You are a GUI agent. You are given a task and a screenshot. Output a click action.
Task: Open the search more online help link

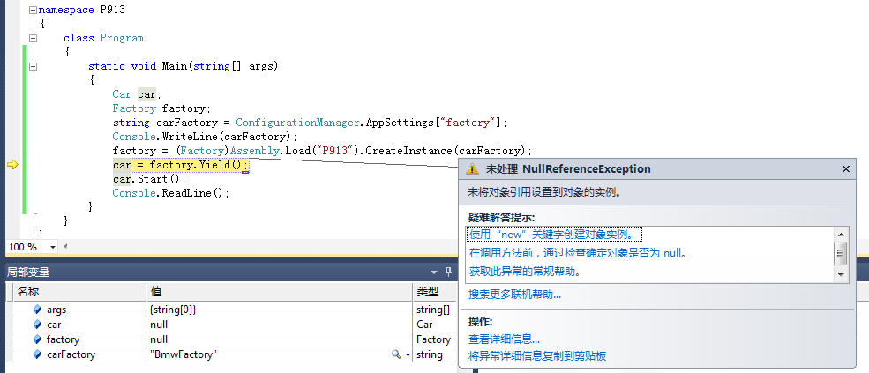[514, 294]
